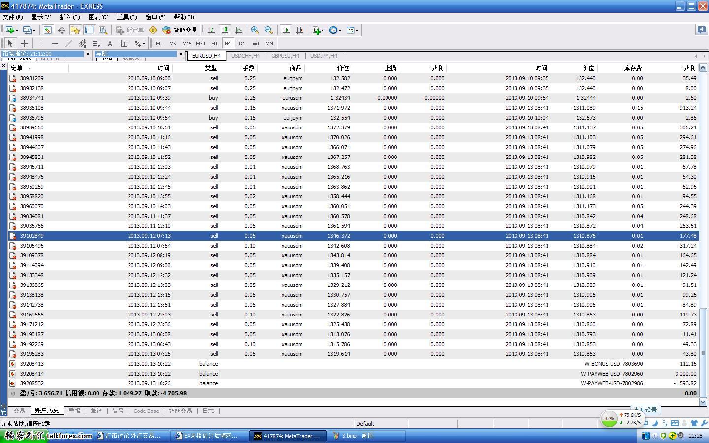Toggle the Terminal panel icon

pyautogui.click(x=89, y=30)
